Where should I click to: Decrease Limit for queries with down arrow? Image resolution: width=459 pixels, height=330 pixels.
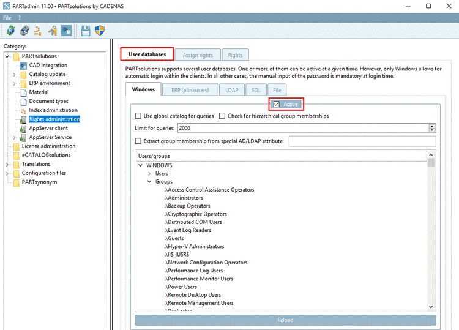pos(432,130)
